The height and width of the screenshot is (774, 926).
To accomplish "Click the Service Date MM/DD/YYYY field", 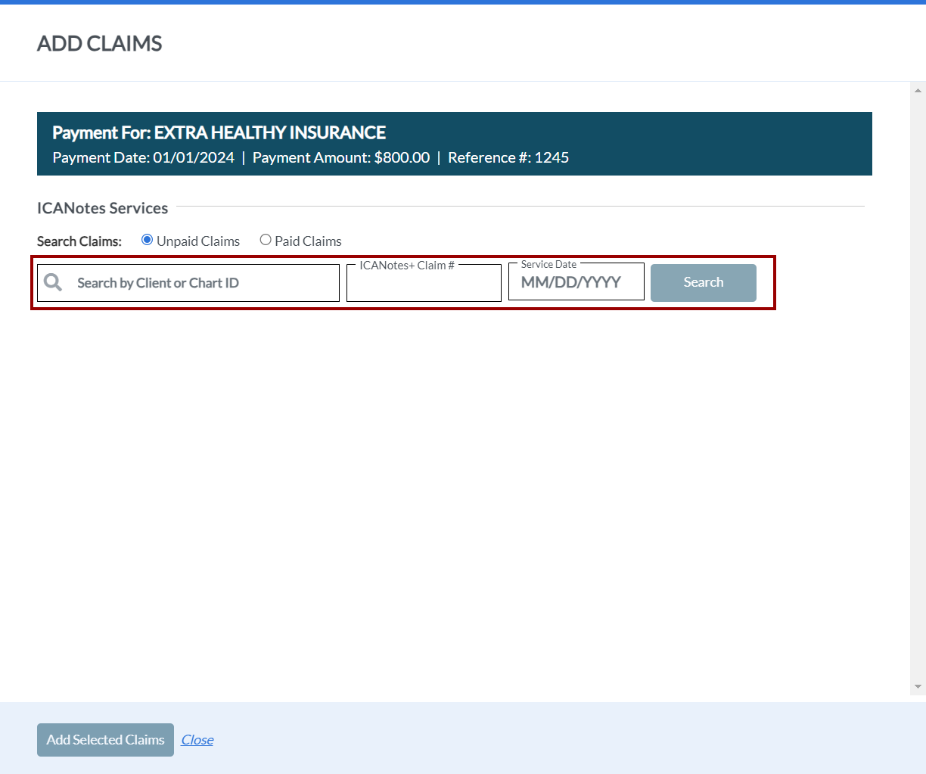I will click(x=575, y=283).
